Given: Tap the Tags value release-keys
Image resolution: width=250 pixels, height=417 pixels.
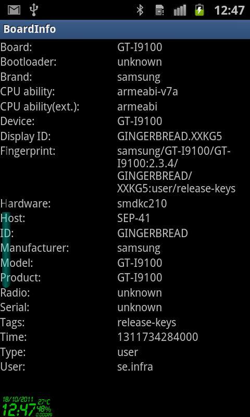Looking at the screenshot, I should point(147,323).
